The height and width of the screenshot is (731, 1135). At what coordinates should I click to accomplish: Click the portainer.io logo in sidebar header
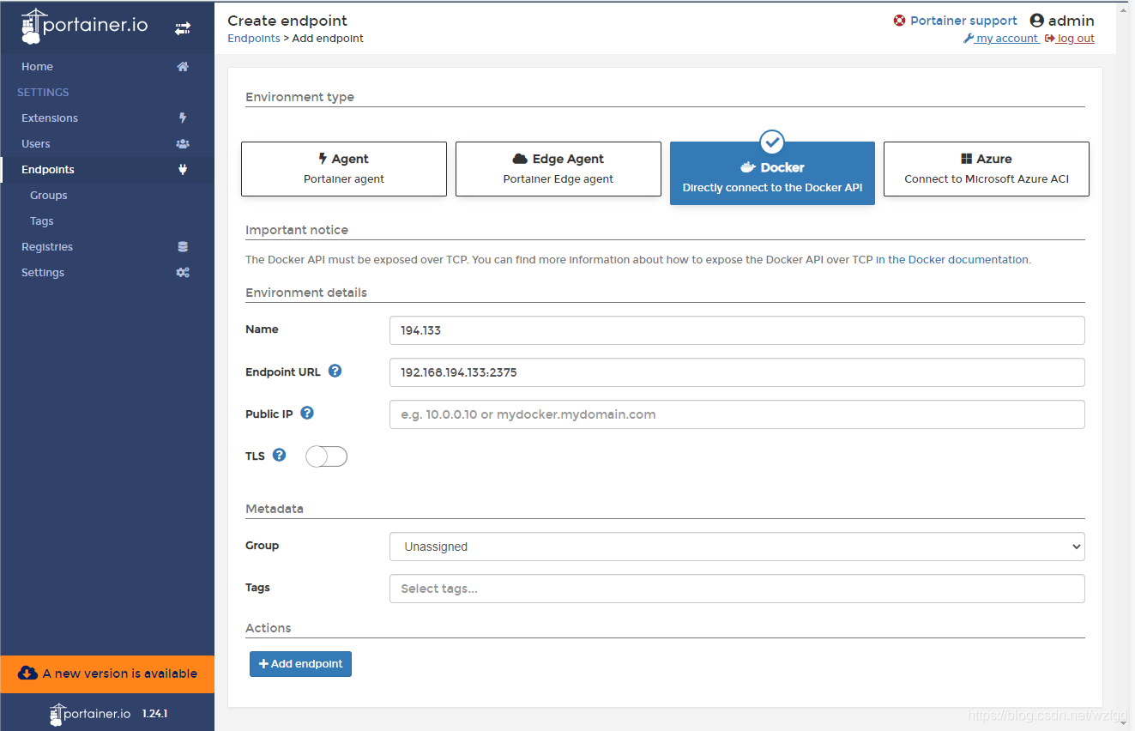[84, 26]
